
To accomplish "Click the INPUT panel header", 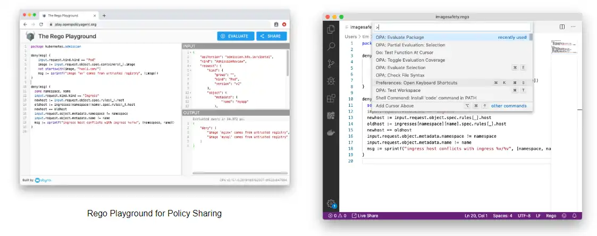I will (236, 46).
